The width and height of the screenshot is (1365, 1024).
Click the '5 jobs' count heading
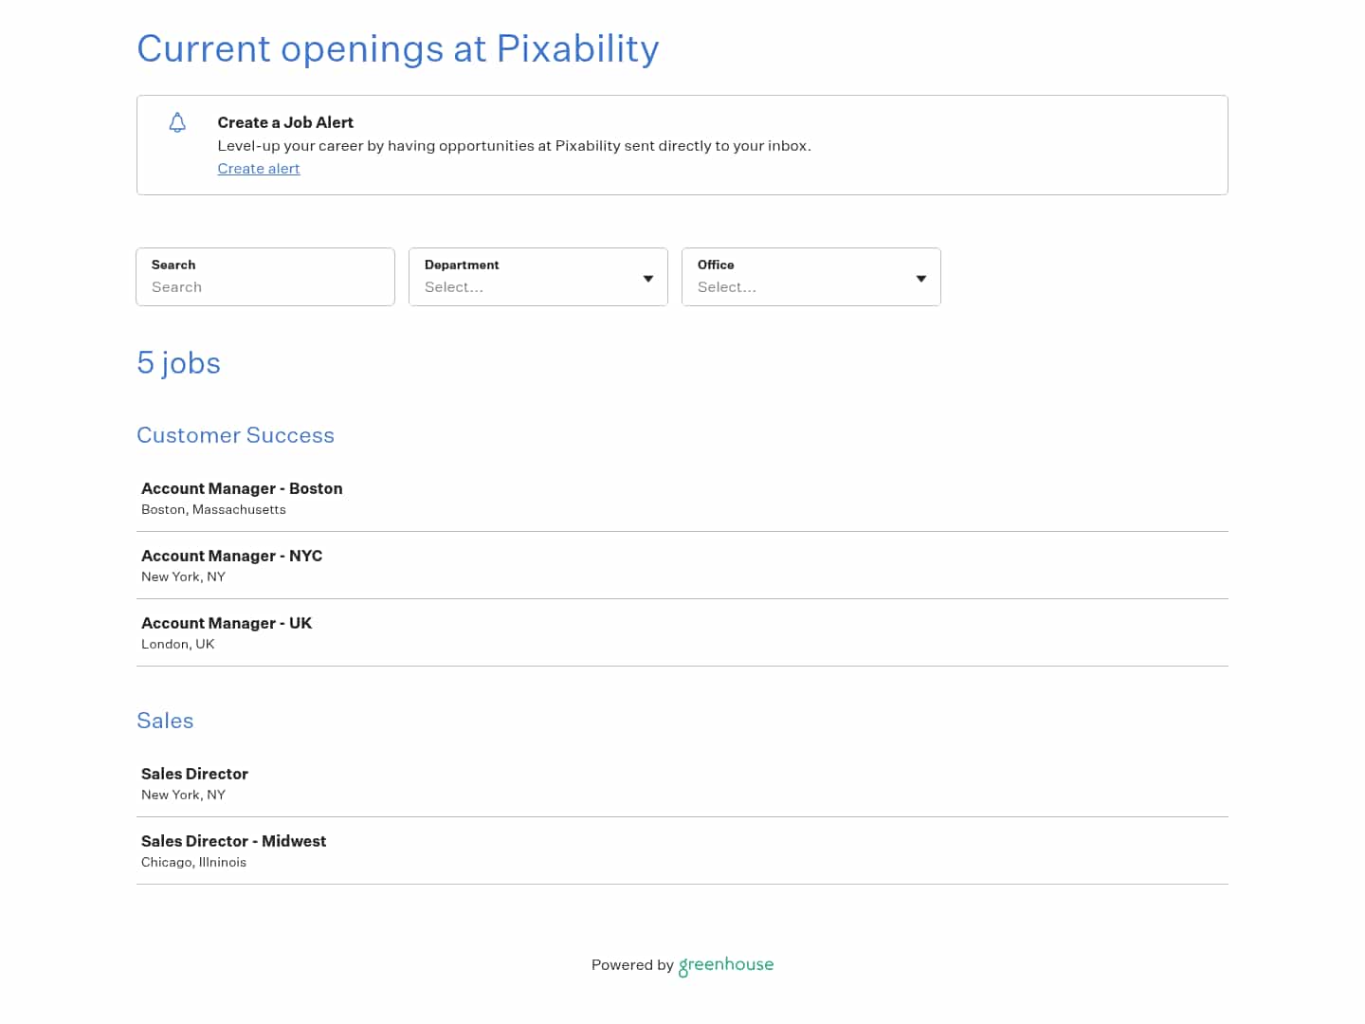[178, 363]
